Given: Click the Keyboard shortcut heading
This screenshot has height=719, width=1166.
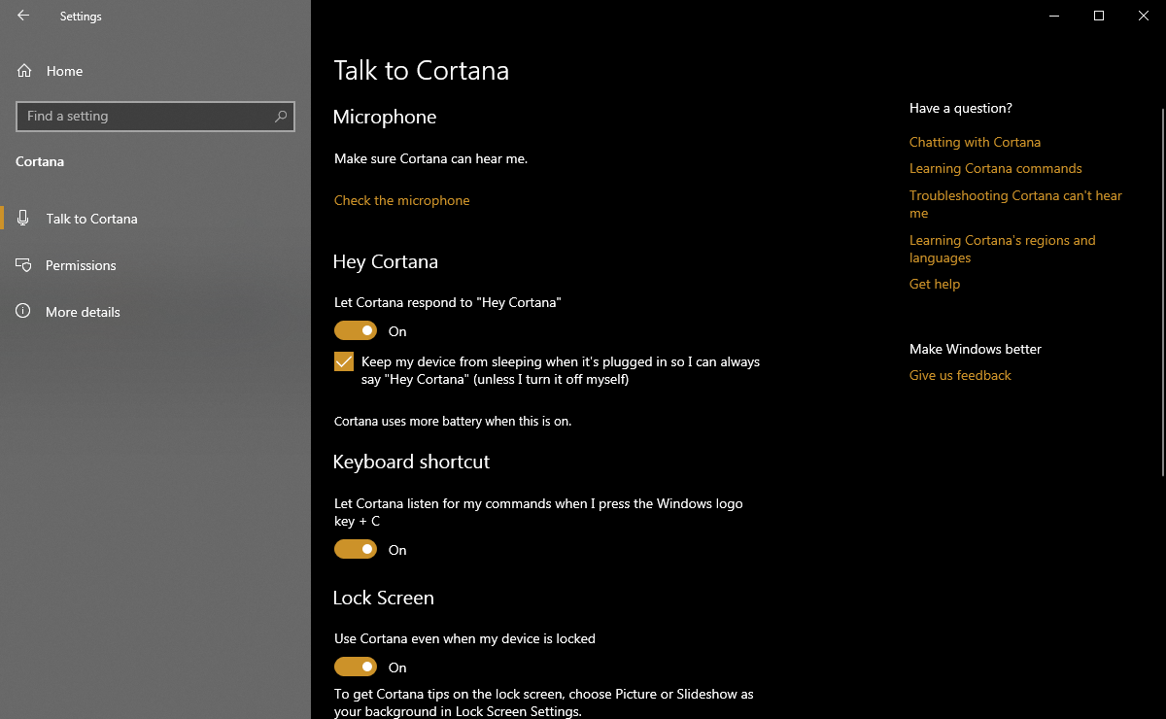Looking at the screenshot, I should click(x=412, y=462).
